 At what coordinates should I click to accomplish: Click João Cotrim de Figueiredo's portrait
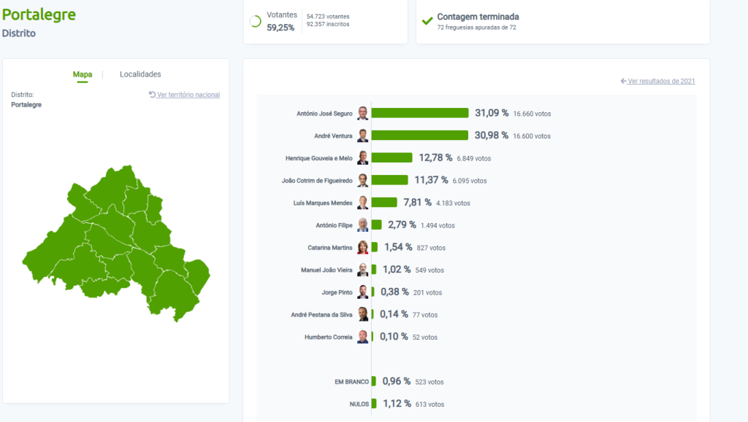coord(362,181)
